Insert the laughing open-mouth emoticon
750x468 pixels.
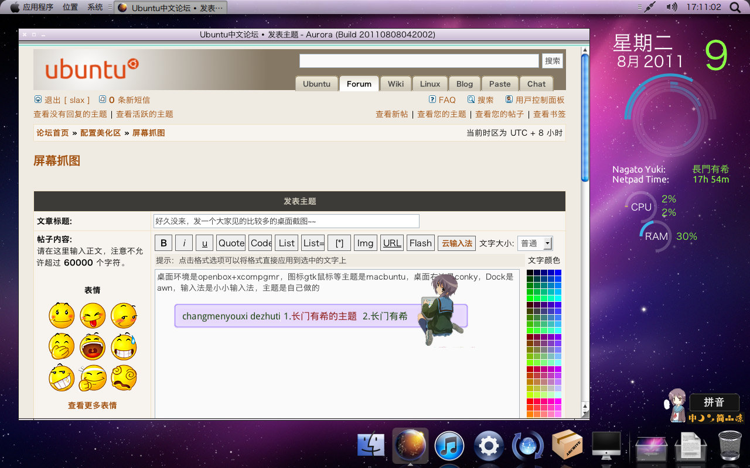(x=93, y=346)
